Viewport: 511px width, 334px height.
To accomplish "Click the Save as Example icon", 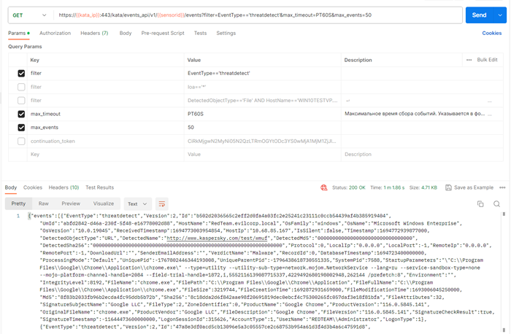I will [x=447, y=187].
